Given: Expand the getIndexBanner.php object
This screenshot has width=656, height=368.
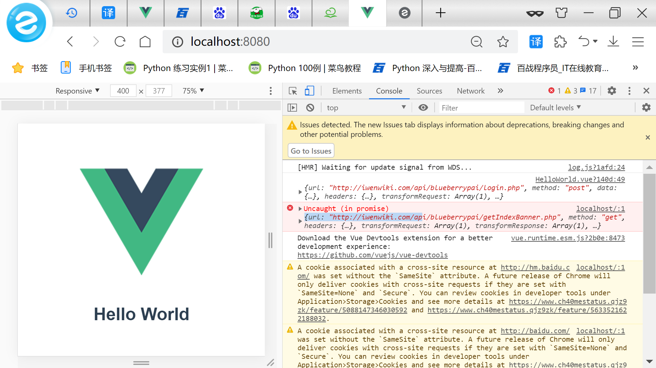Looking at the screenshot, I should point(300,221).
